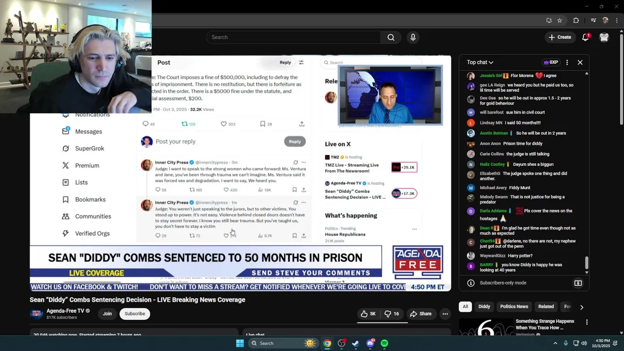Open the volume tray icon
Screen dimensions: 624x351
(584, 343)
